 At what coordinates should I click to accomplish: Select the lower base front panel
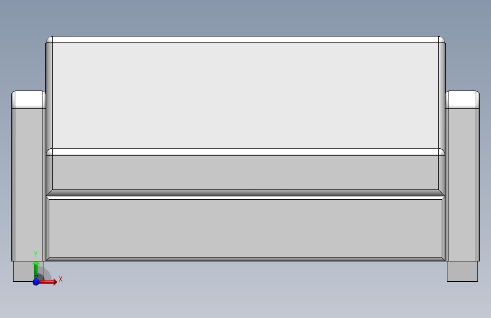tap(245, 229)
